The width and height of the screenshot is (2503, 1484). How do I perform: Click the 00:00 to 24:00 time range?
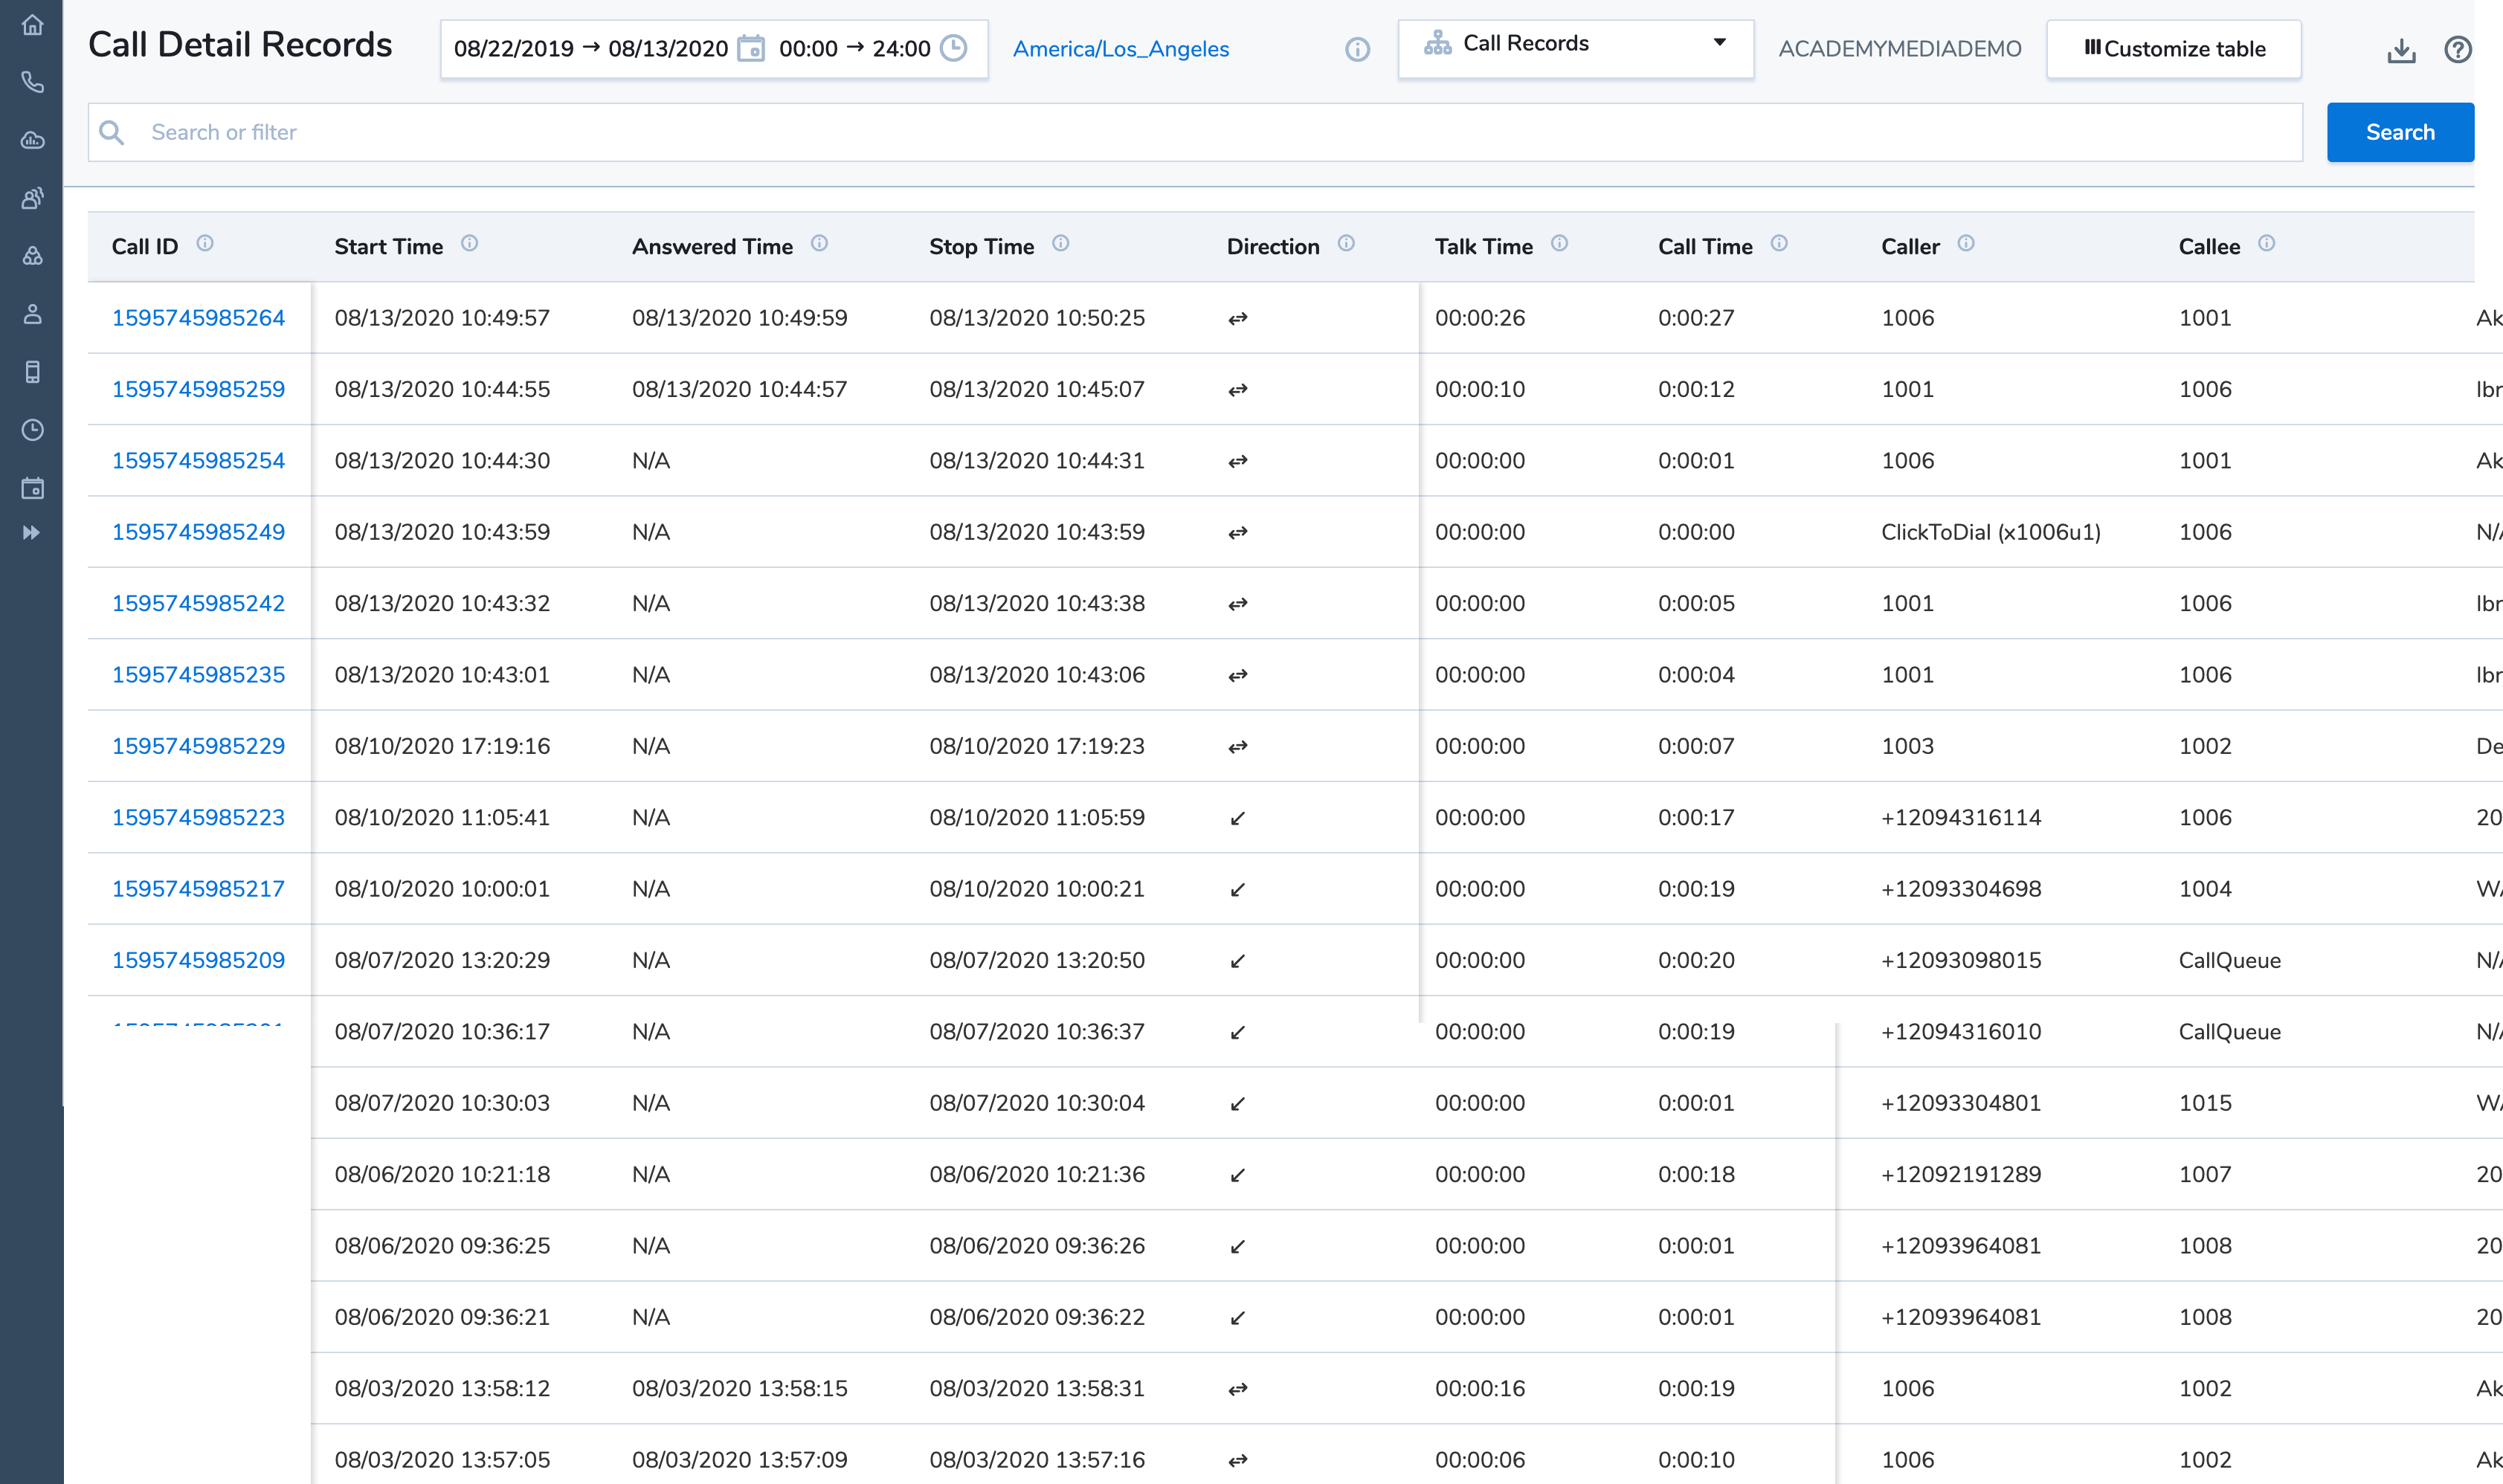(x=855, y=49)
